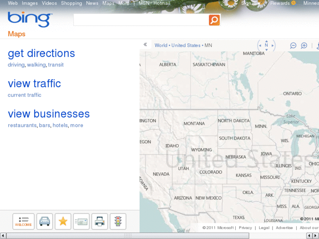
Task: Click the TEXAS label on the map
Action: (x=239, y=218)
